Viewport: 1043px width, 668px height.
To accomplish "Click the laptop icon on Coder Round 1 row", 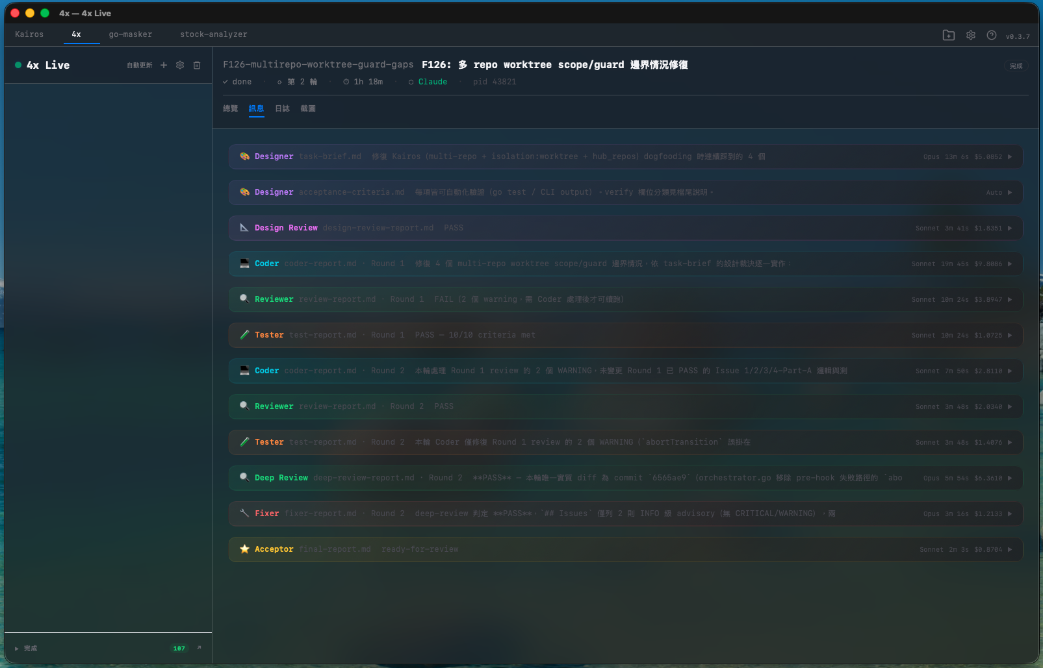I will pos(244,264).
